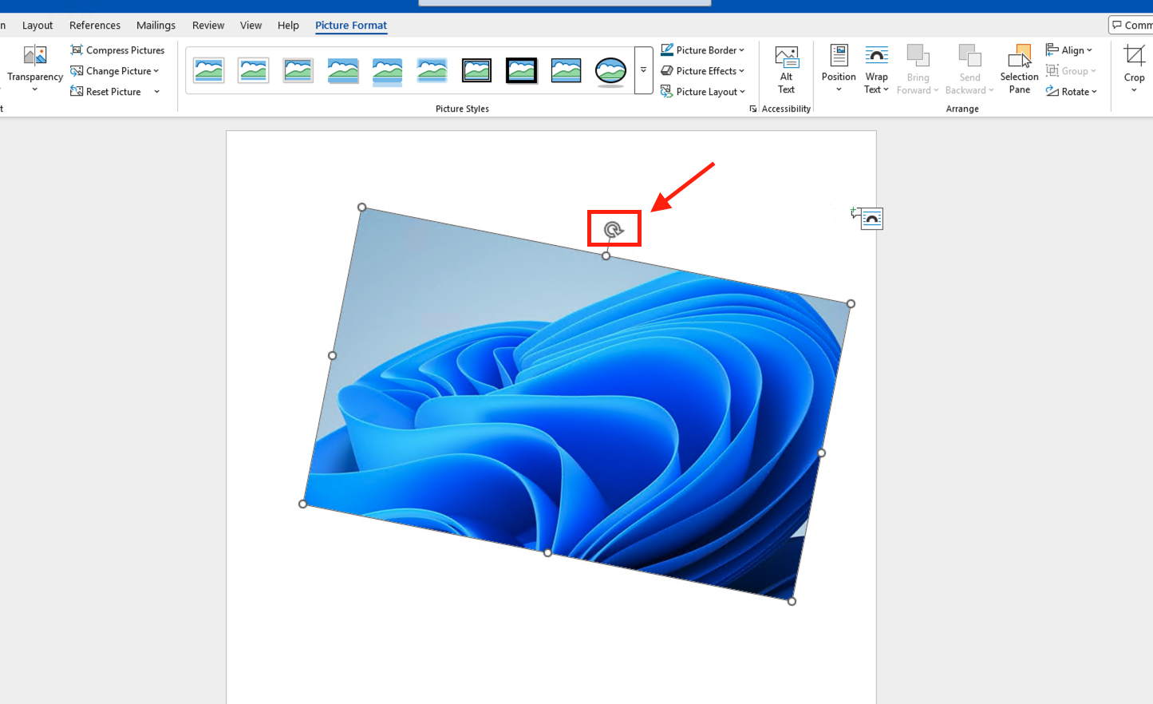Click the Alt Text icon
This screenshot has width=1153, height=704.
(786, 57)
